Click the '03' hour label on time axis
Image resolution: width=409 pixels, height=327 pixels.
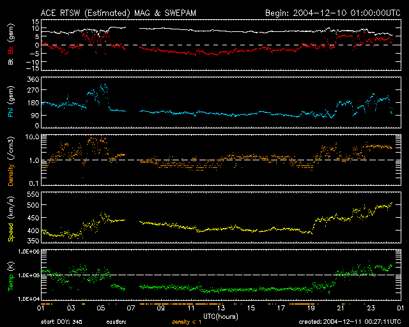point(71,308)
